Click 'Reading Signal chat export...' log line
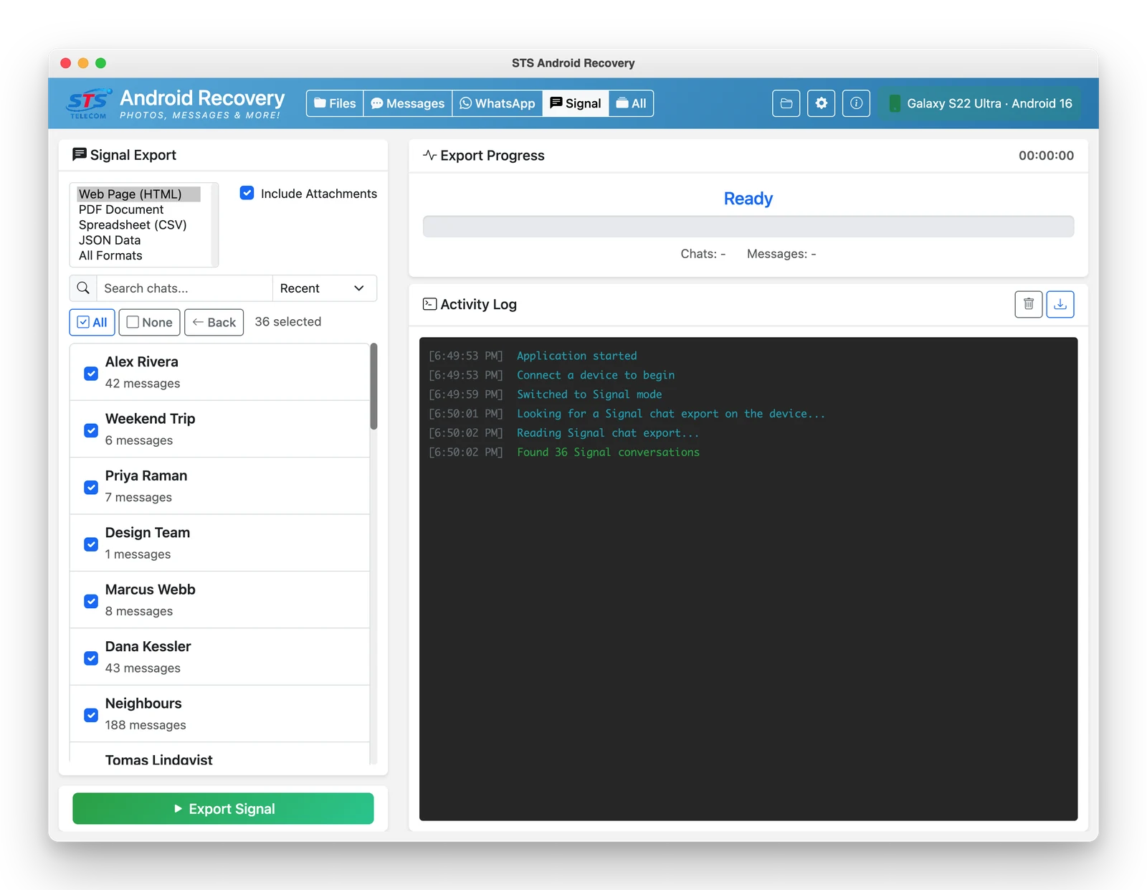The width and height of the screenshot is (1147, 890). click(608, 432)
